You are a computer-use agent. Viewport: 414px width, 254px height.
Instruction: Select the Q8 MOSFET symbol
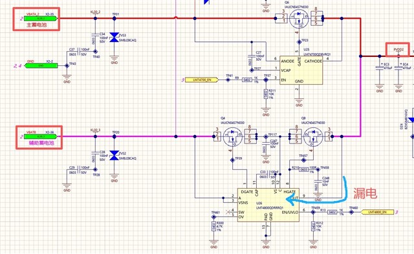[313, 136]
